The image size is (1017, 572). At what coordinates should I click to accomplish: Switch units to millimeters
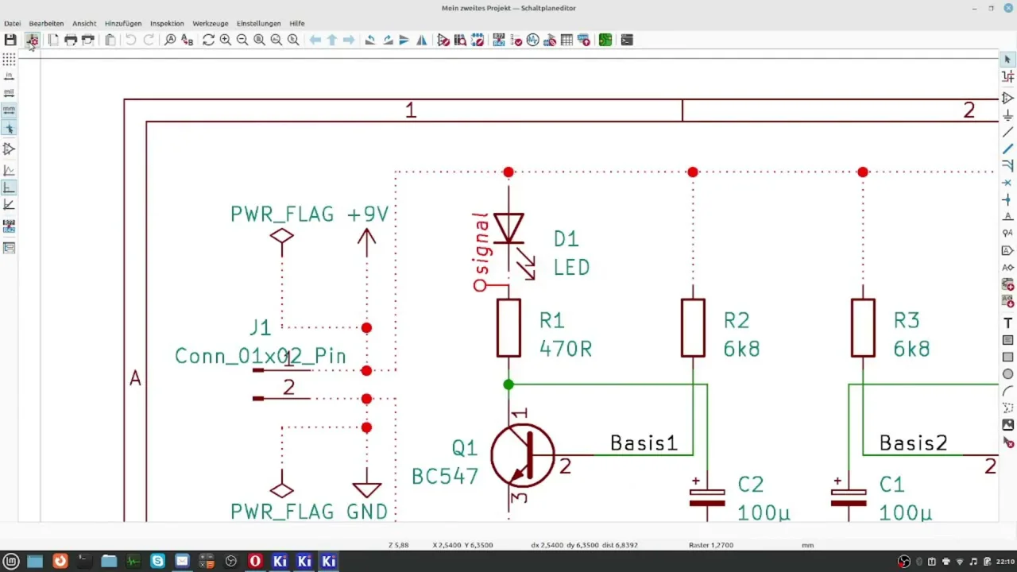pyautogui.click(x=9, y=110)
